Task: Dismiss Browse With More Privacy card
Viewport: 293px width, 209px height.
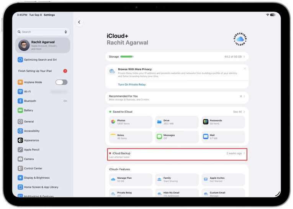Action: (245, 69)
